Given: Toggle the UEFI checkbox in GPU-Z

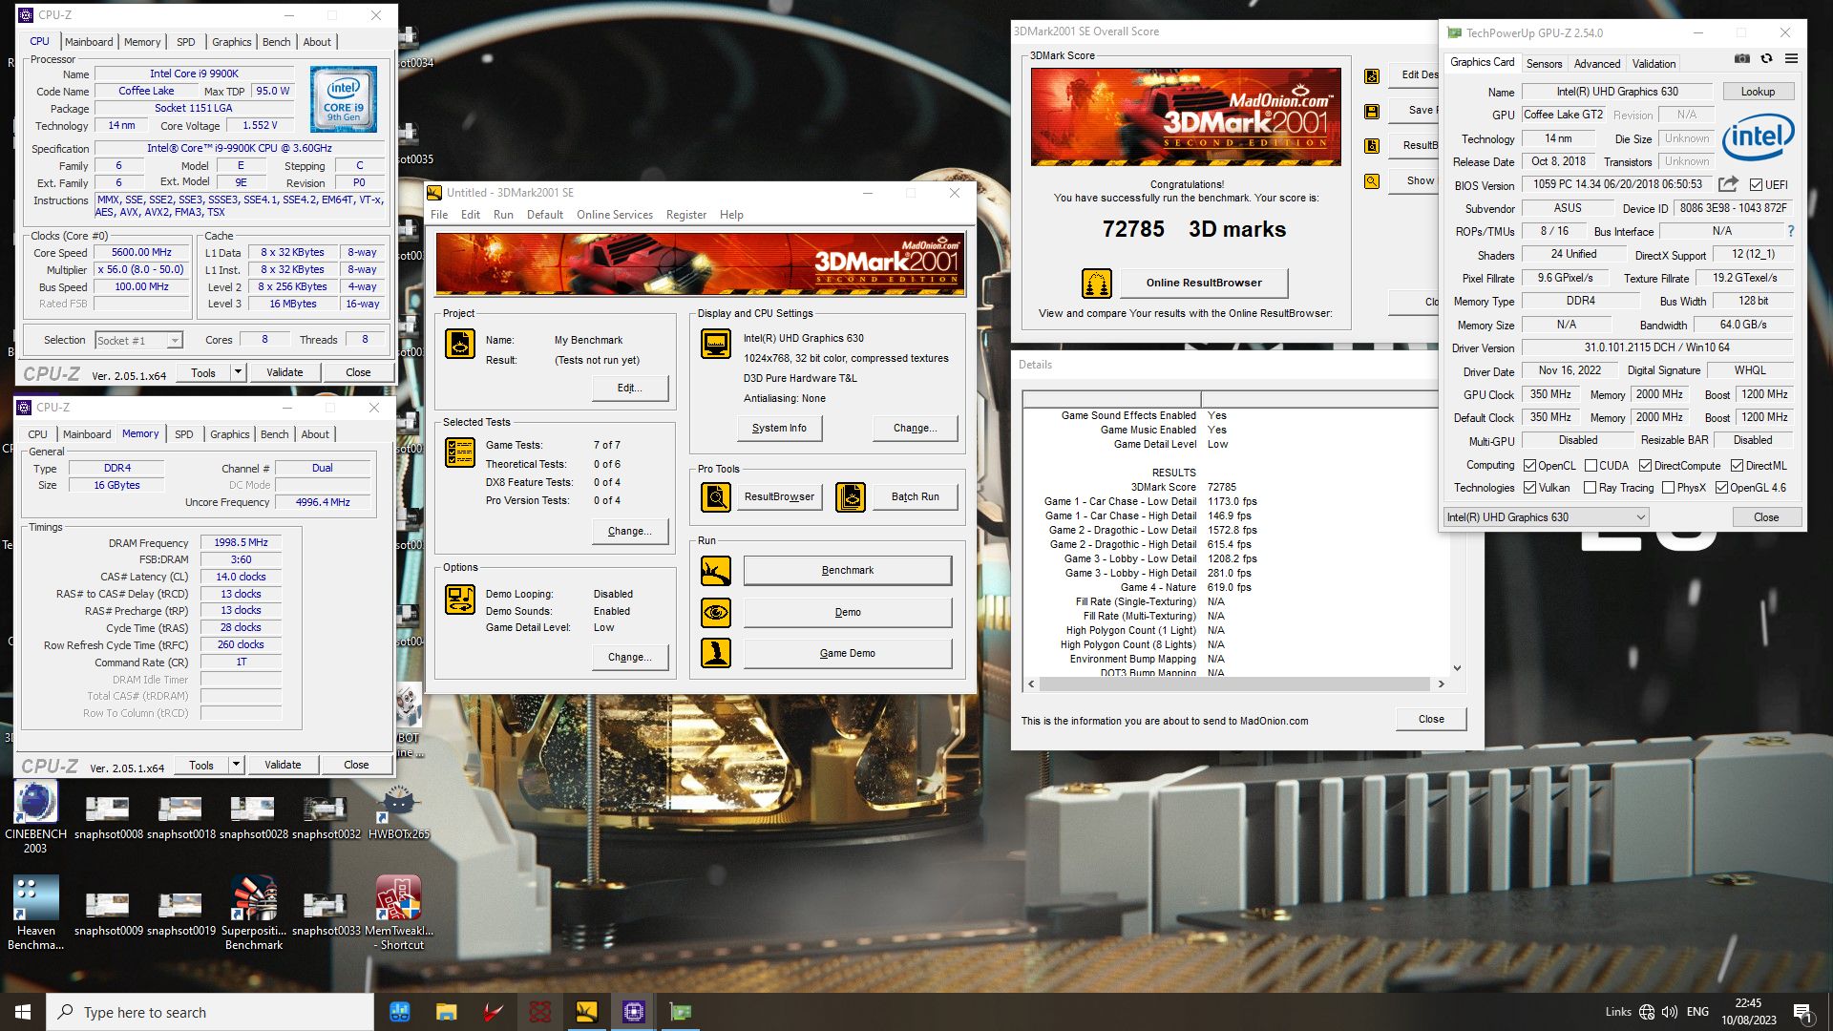Looking at the screenshot, I should point(1756,185).
